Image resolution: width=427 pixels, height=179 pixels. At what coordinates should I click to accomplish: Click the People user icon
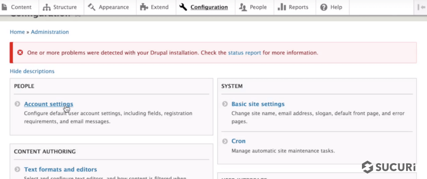[243, 7]
